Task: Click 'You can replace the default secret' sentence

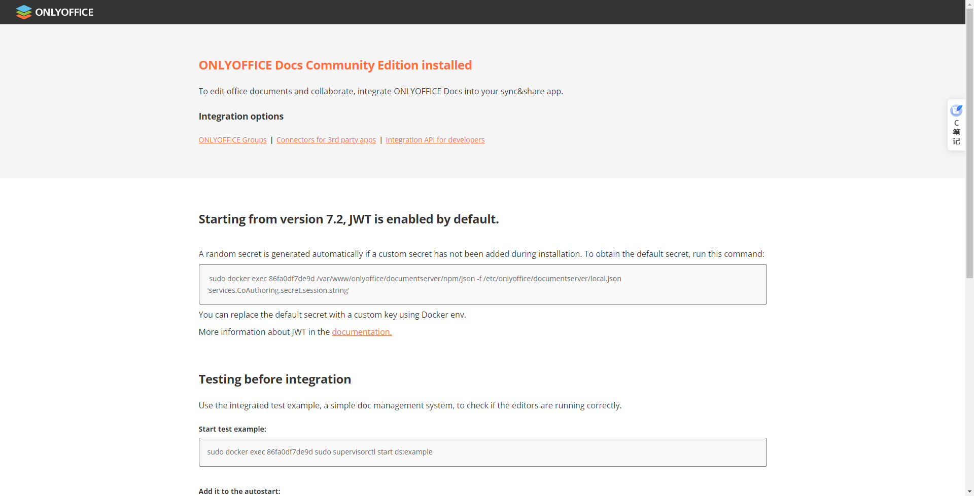Action: click(332, 315)
